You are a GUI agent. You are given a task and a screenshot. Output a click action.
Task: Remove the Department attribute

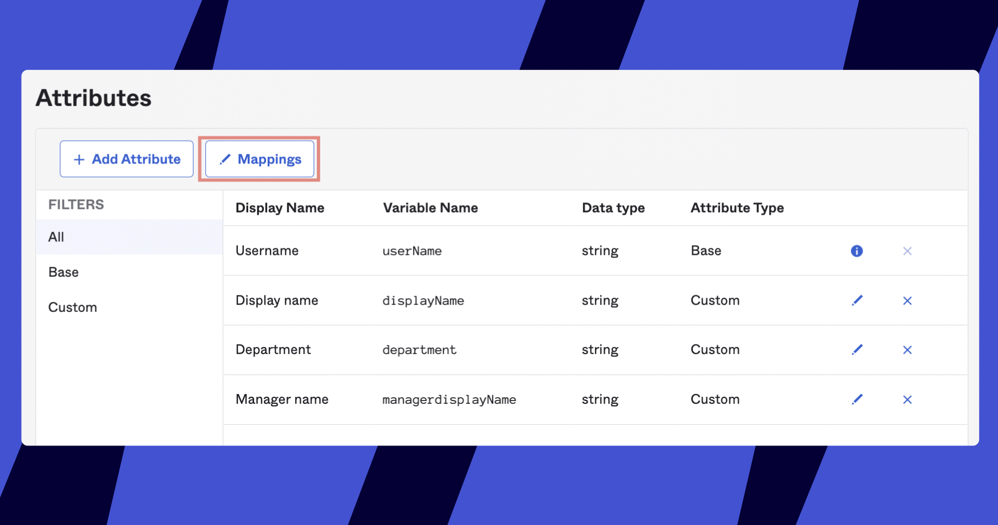[x=907, y=350]
